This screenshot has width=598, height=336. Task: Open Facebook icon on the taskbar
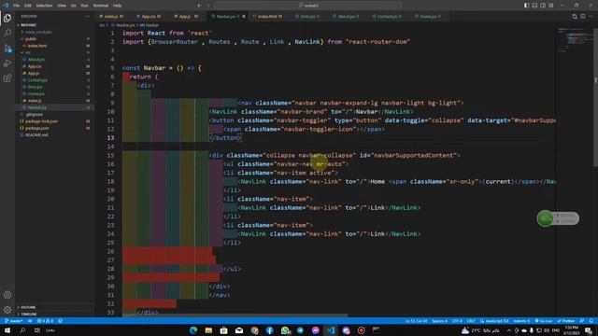click(270, 330)
